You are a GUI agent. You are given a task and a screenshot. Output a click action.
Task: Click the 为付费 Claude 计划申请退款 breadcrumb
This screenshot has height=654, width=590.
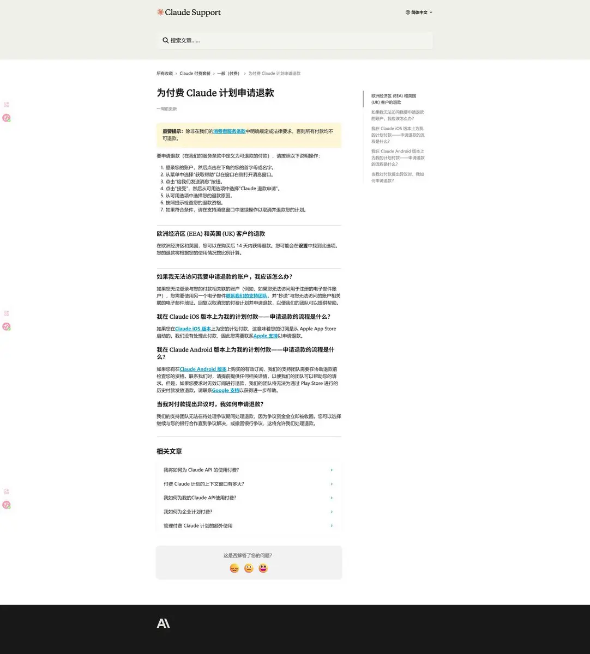274,74
